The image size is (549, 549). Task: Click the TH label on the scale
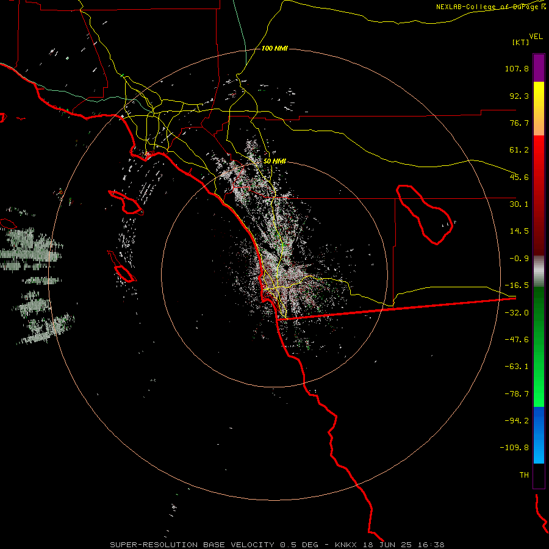click(x=524, y=475)
